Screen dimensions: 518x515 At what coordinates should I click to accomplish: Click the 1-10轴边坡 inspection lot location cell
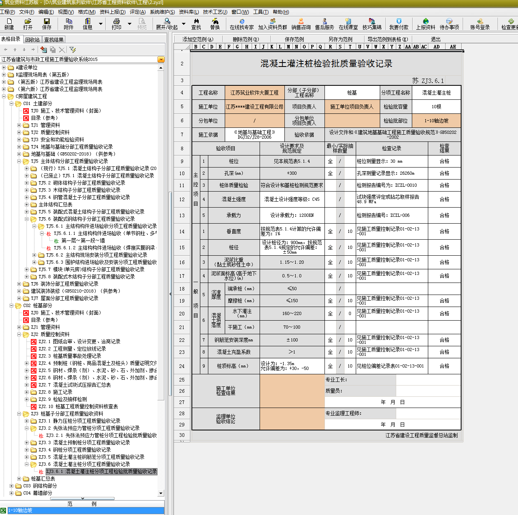coord(436,121)
